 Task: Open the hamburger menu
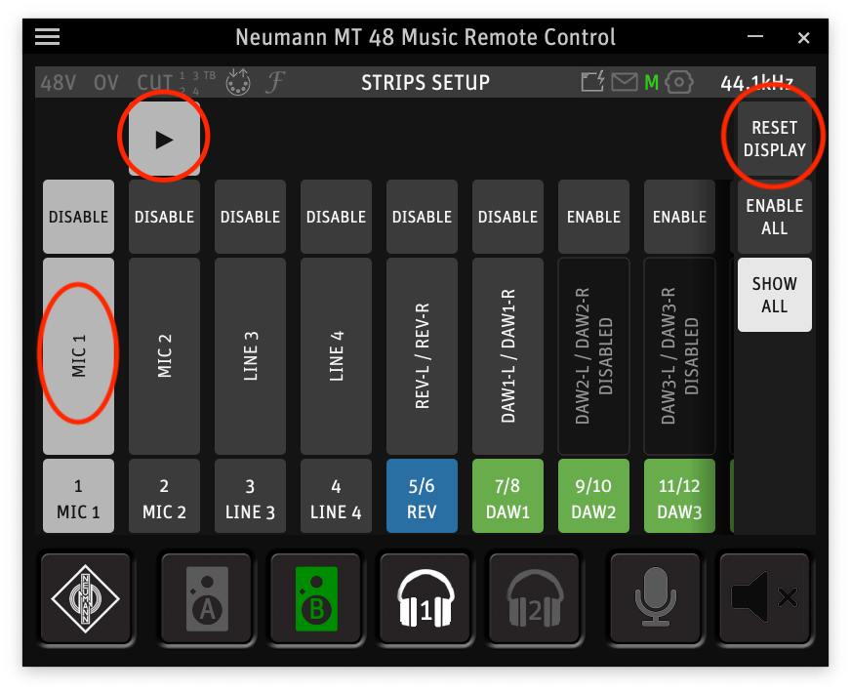click(47, 37)
